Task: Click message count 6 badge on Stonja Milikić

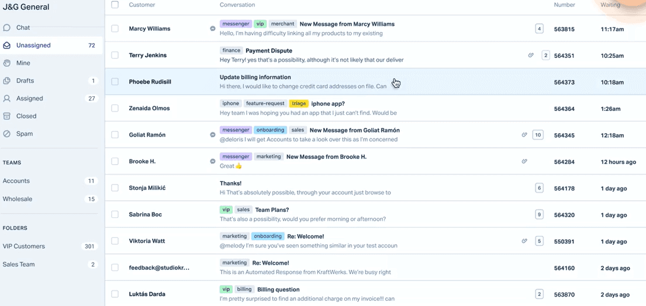Action: 539,188
